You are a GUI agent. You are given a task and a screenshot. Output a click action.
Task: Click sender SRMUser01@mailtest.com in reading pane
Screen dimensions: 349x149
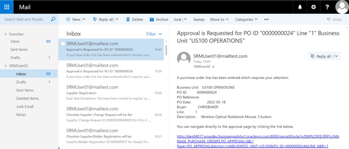(220, 56)
